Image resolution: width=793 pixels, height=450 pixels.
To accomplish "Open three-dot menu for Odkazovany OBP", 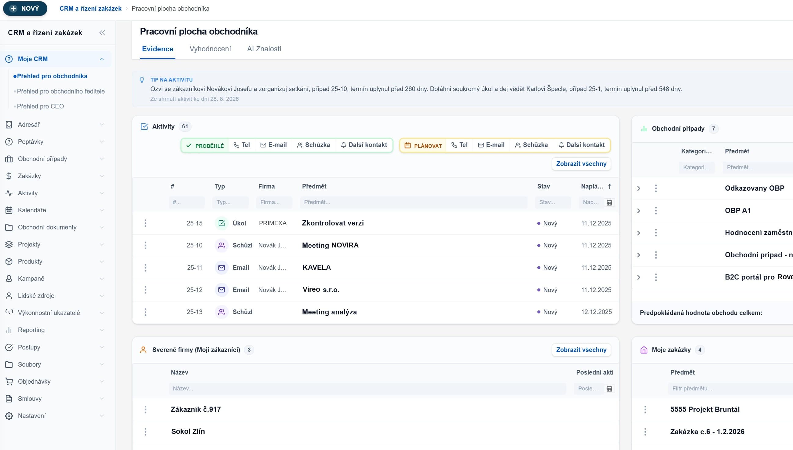I will (x=656, y=188).
